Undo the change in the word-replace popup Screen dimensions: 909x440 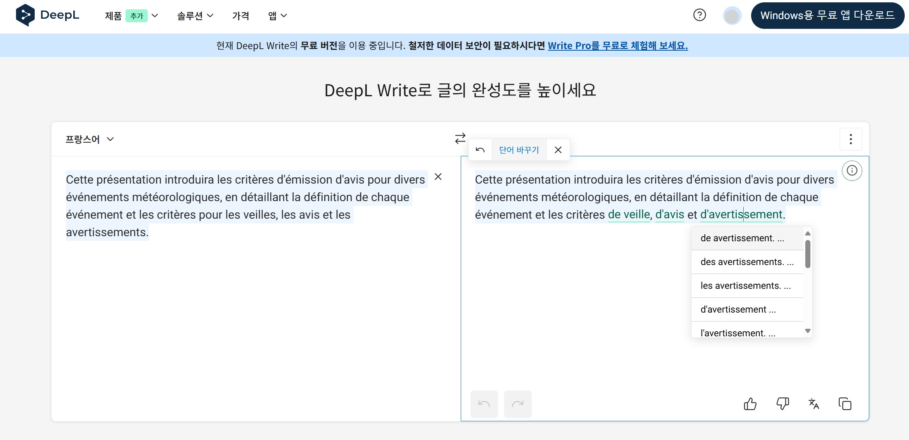point(480,150)
